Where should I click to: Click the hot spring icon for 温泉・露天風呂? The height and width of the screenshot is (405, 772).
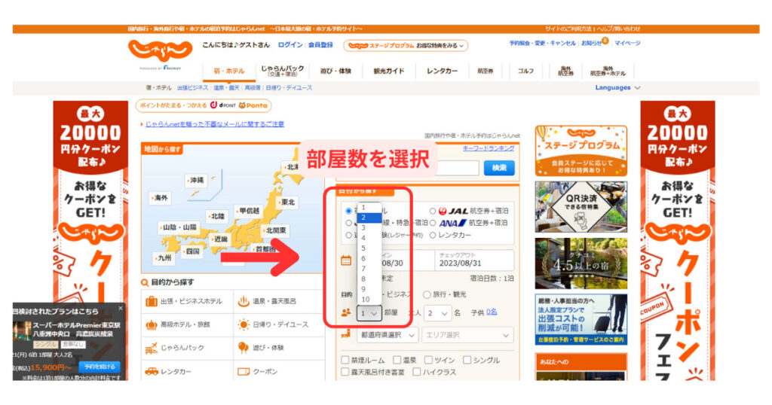coord(244,301)
